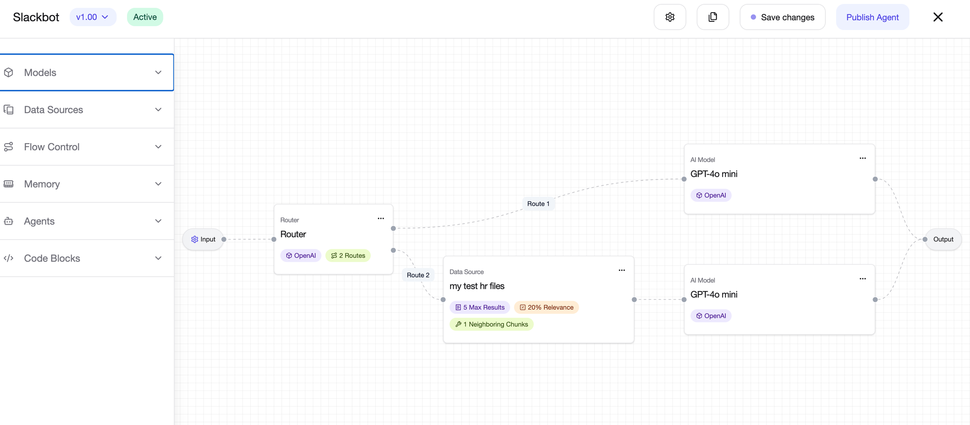Click the Code Blocks brackets icon

[x=9, y=258]
